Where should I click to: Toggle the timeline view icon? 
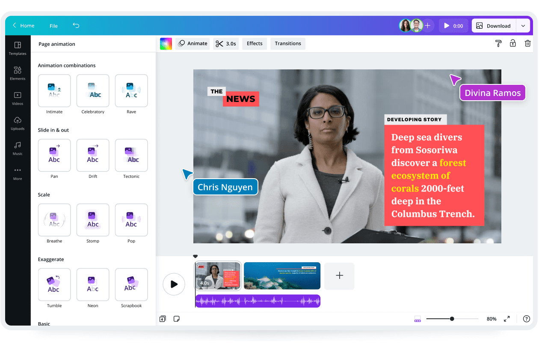coord(418,319)
